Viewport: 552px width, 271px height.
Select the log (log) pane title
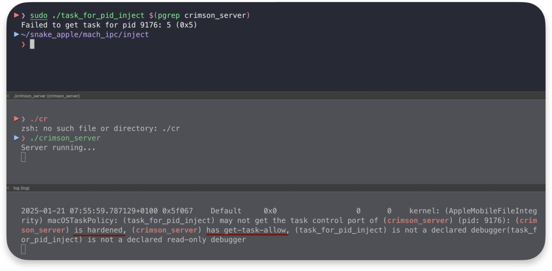(21, 188)
